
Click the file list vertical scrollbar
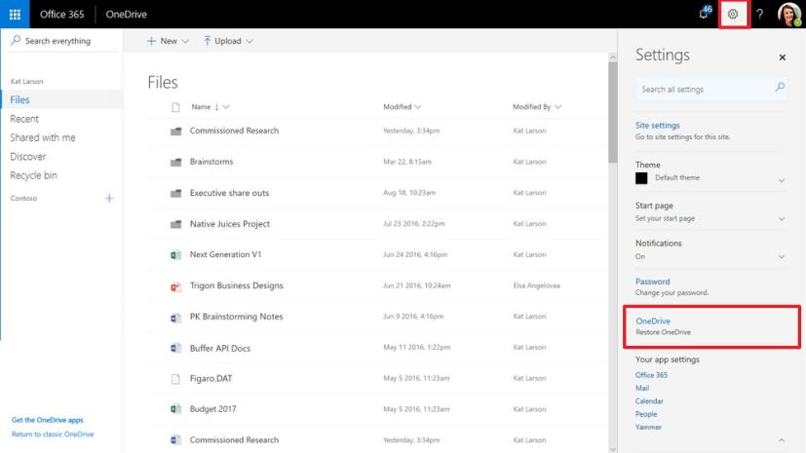tap(612, 112)
